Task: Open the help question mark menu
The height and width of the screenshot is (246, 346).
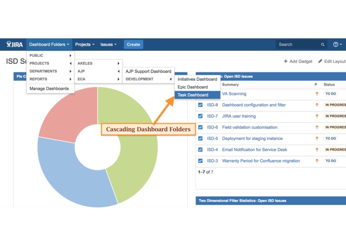Action: tap(338, 44)
